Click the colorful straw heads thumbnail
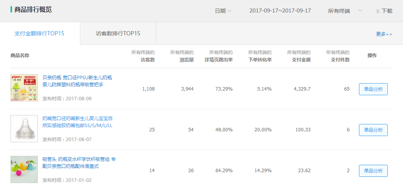This screenshot has width=403, height=185. [x=24, y=169]
